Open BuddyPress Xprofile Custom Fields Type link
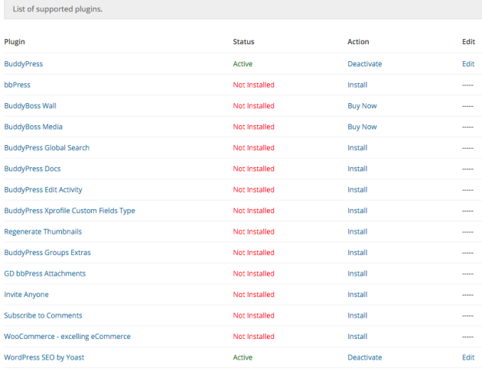 (x=70, y=211)
